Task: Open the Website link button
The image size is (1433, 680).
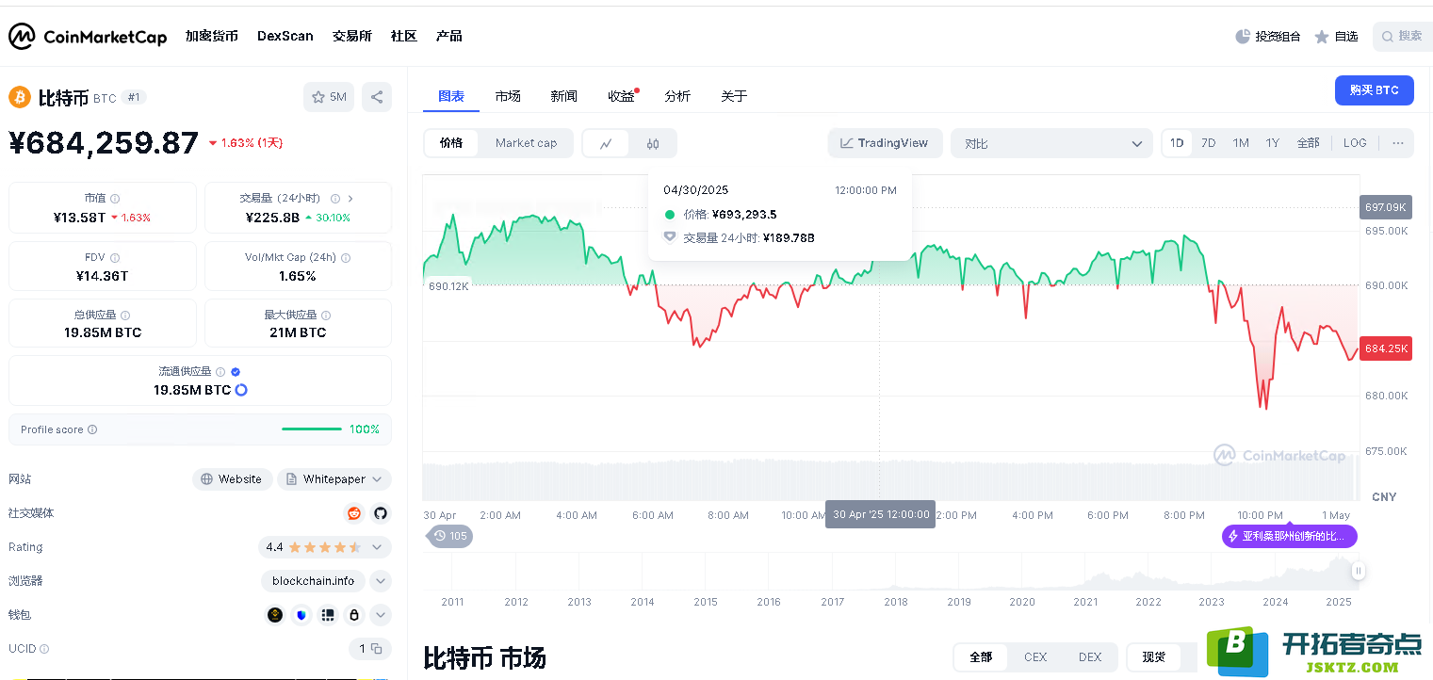Action: pos(233,479)
